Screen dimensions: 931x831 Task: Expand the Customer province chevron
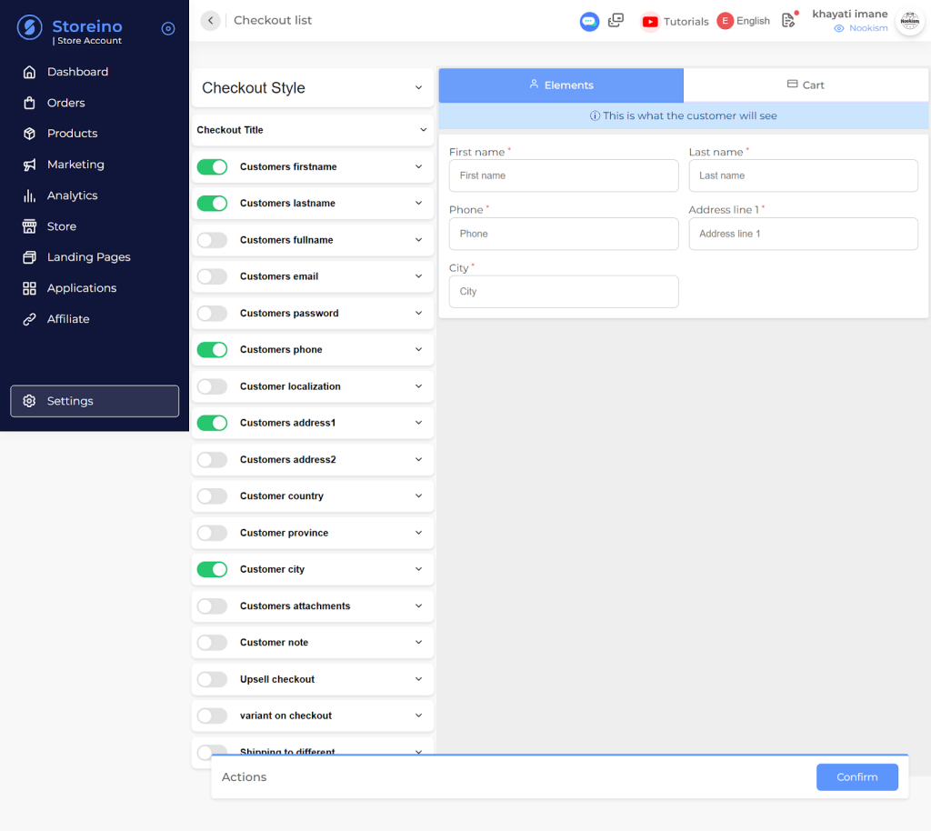418,533
